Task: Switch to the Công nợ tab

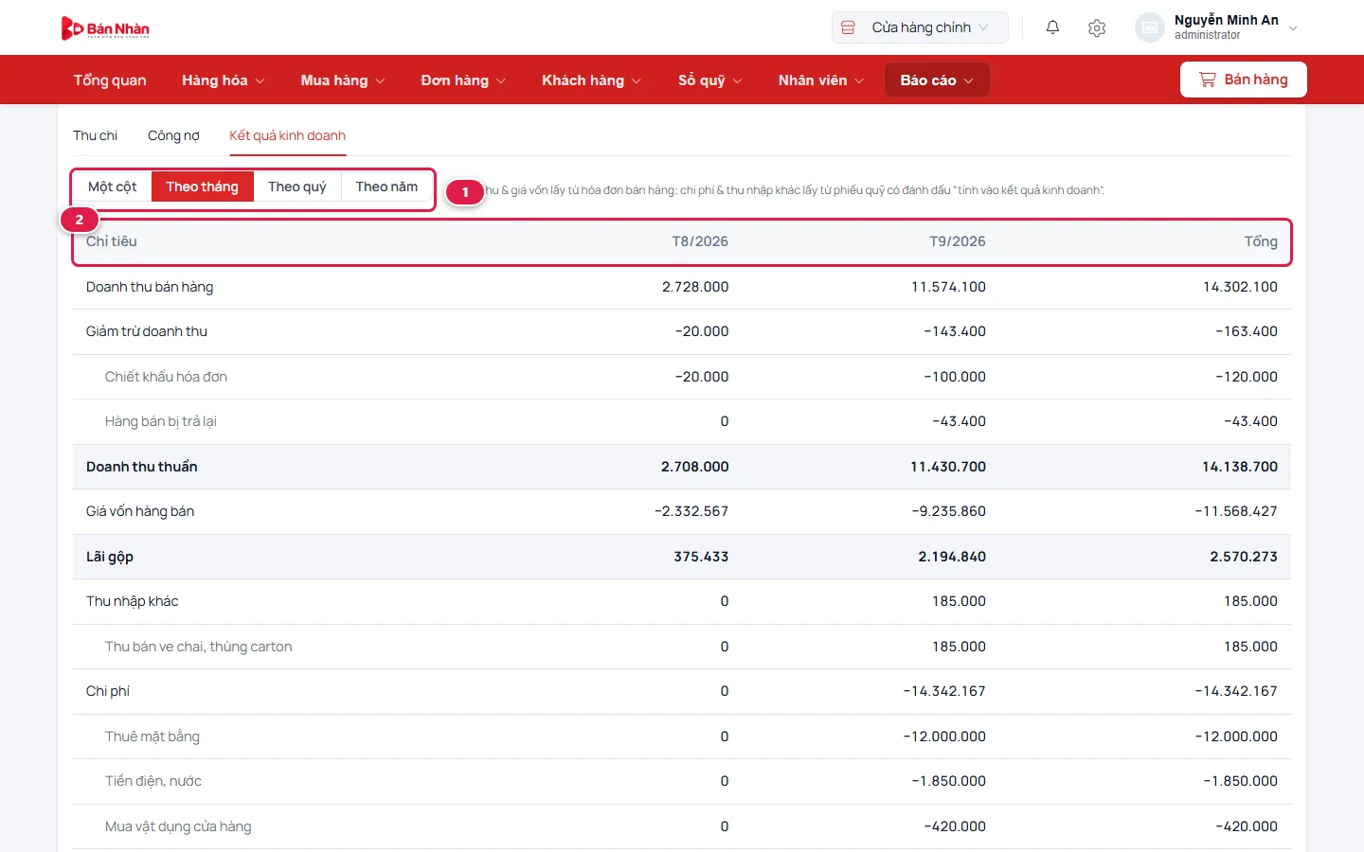Action: (173, 135)
